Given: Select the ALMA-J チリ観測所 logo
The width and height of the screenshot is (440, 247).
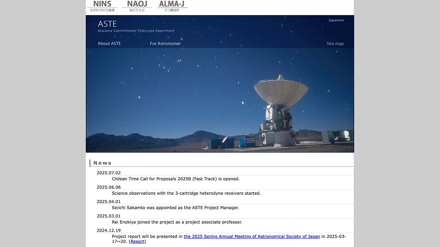Looking at the screenshot, I should pyautogui.click(x=172, y=4).
